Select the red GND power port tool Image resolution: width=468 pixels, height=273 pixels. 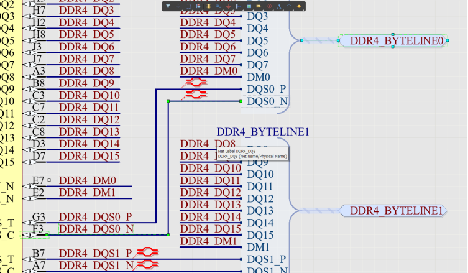[x=229, y=6]
